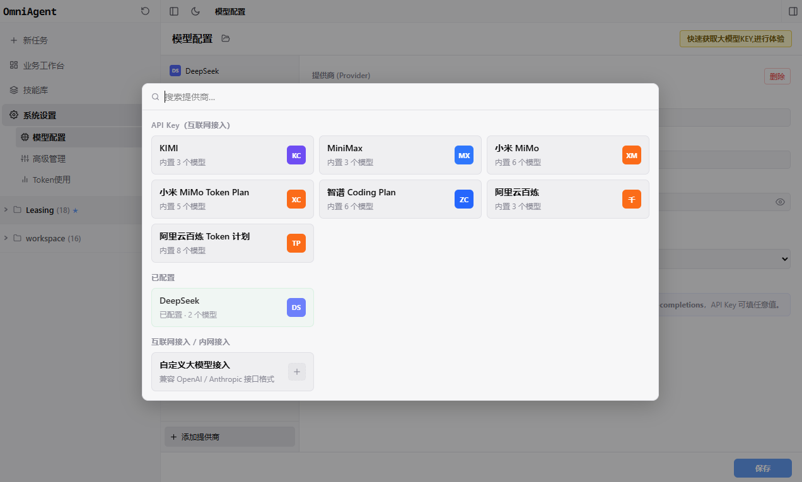This screenshot has width=802, height=482.
Task: Click the first input field behind dialog
Action: tap(724, 118)
